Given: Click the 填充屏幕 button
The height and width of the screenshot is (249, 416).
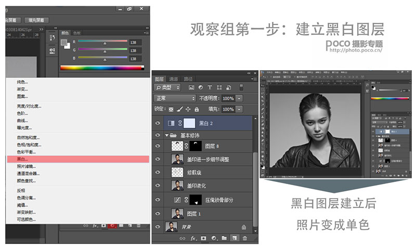Looking at the screenshot, I should (36, 20).
